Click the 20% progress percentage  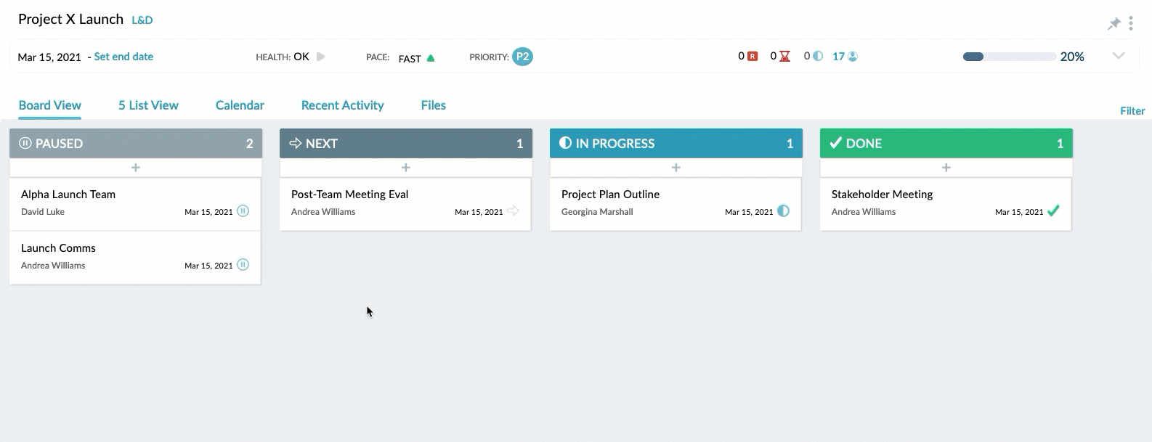(x=1072, y=57)
